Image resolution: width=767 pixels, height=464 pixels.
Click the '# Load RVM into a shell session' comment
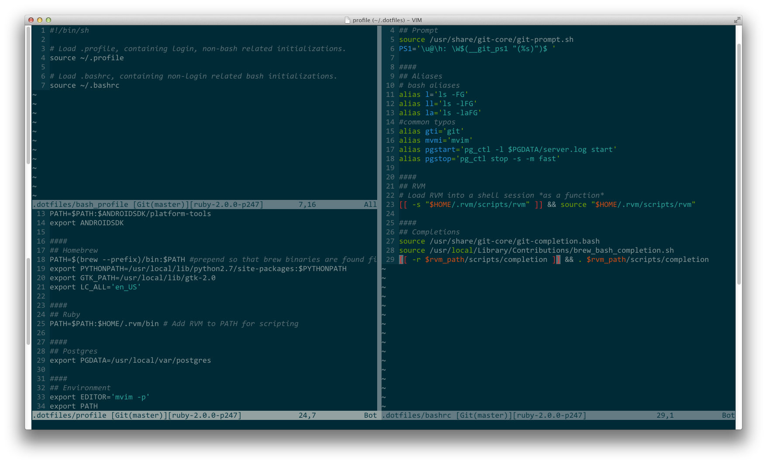[502, 195]
